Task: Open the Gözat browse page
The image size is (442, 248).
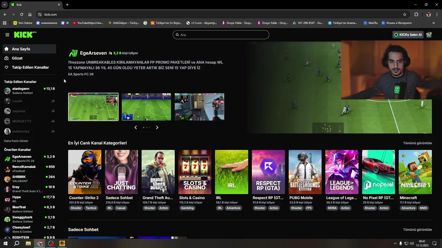Action: [29, 58]
